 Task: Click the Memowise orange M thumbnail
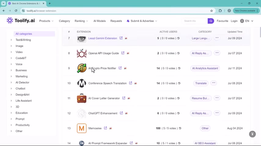pos(82,128)
